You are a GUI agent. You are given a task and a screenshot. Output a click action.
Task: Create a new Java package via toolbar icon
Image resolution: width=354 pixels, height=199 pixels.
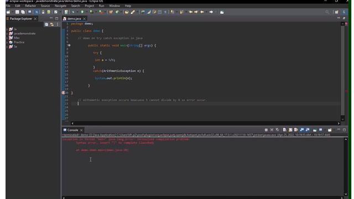[111, 12]
